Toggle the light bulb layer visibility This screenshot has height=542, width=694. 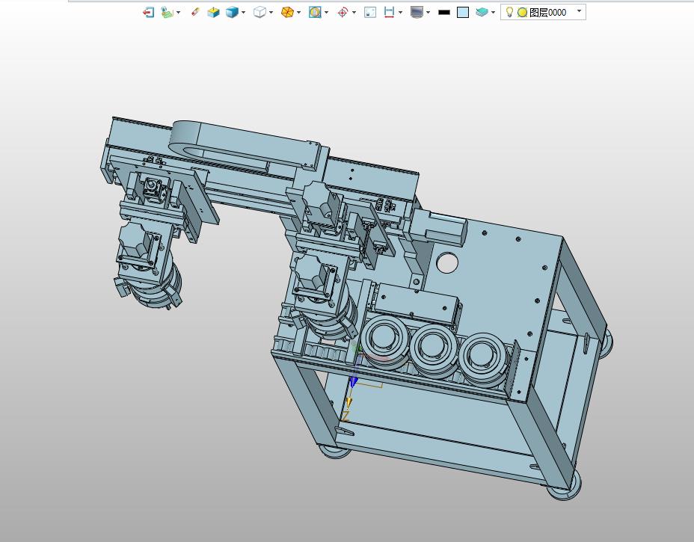pos(509,12)
